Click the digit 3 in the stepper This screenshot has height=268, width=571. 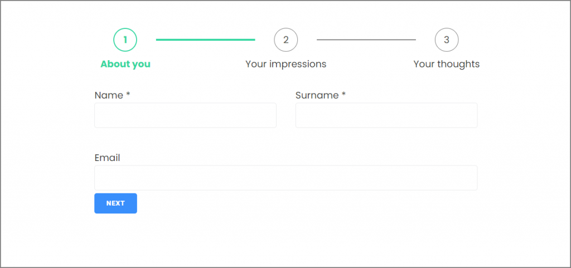pyautogui.click(x=447, y=40)
